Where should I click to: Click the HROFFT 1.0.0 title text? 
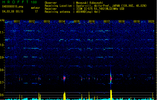19,2
